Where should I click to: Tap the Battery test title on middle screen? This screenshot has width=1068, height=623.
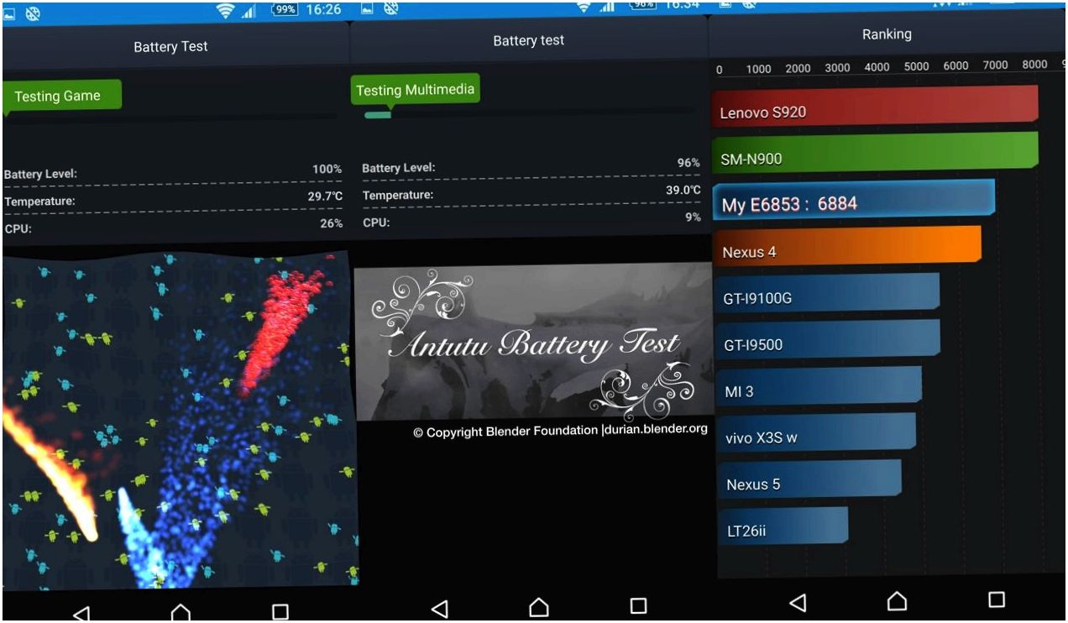[x=529, y=40]
